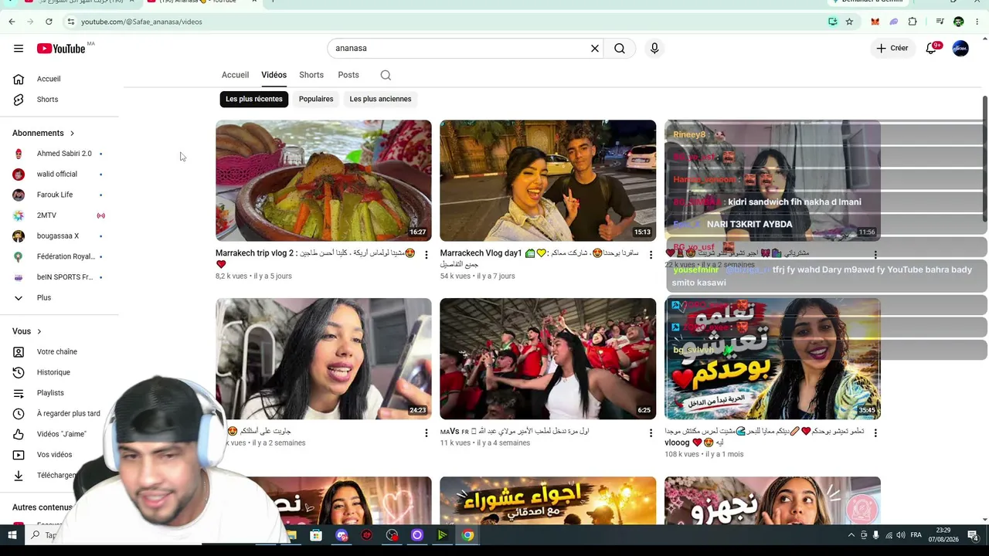Open the YouTube account avatar menu
Screen dimensions: 989x556
point(960,49)
